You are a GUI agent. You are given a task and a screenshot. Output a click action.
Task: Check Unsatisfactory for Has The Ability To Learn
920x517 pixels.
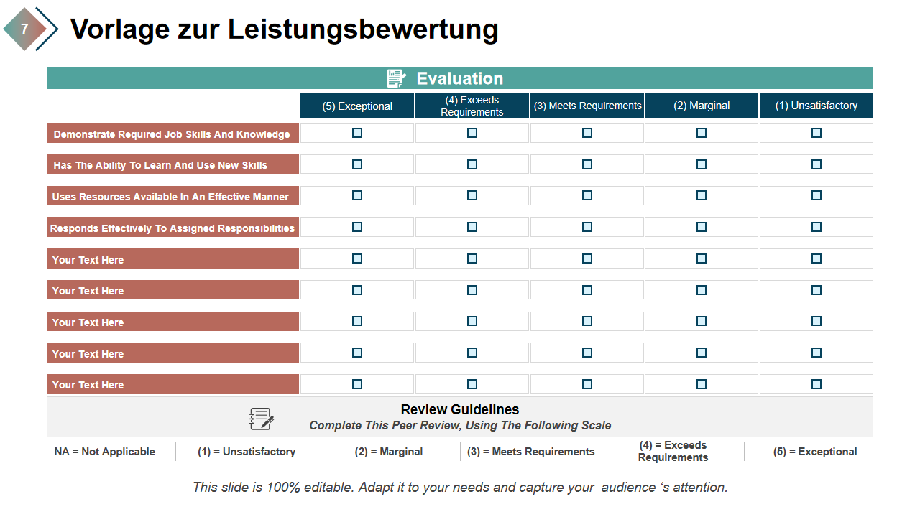tap(816, 164)
